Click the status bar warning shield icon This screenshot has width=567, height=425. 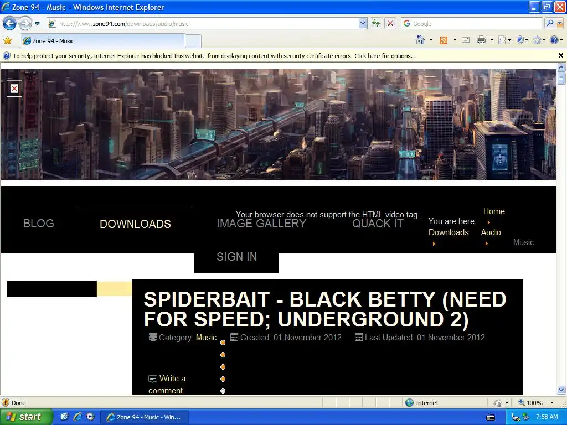click(x=6, y=403)
